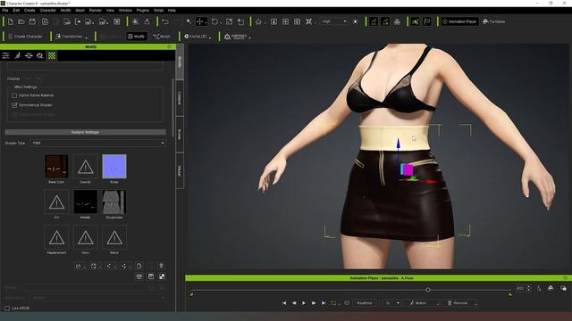Screen dimensions: 572x321
Task: Click the Base Color texture thumbnail
Action: 56,167
